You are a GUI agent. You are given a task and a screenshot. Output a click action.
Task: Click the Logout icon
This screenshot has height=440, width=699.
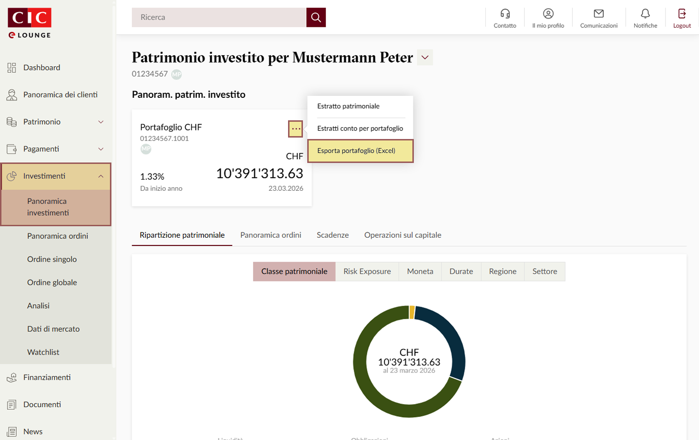point(682,14)
